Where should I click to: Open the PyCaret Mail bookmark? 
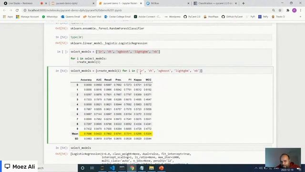[x=92, y=17]
